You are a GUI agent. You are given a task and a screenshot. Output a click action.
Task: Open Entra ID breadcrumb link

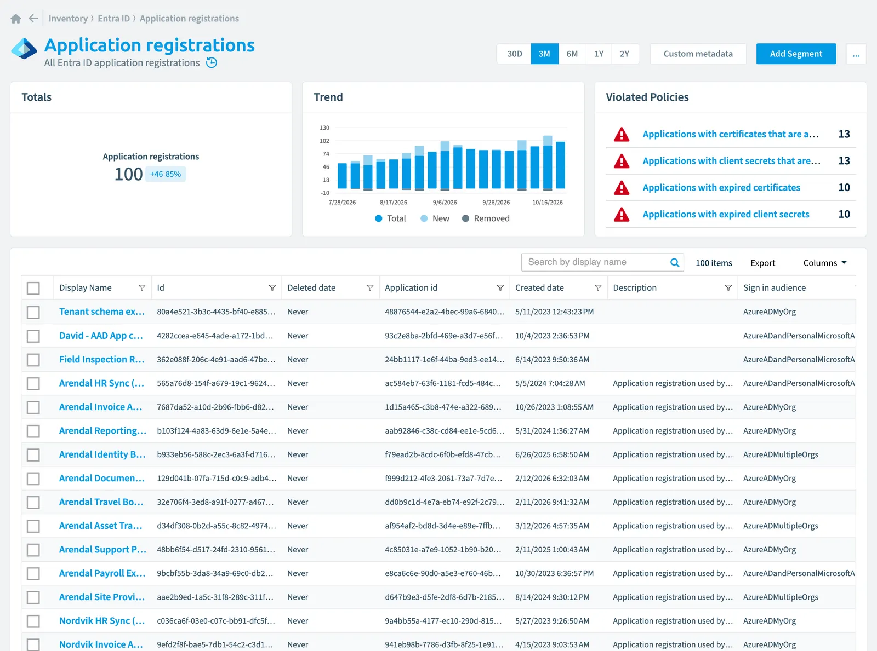(x=114, y=19)
